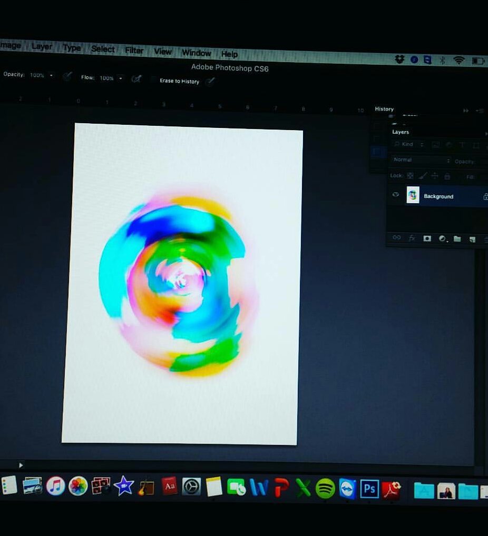The height and width of the screenshot is (536, 488).
Task: Hide the Background layer with eye icon
Action: coord(396,194)
